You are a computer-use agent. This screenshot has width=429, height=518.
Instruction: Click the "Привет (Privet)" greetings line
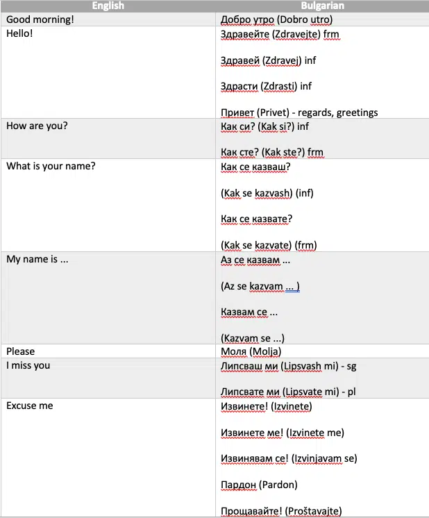[298, 112]
